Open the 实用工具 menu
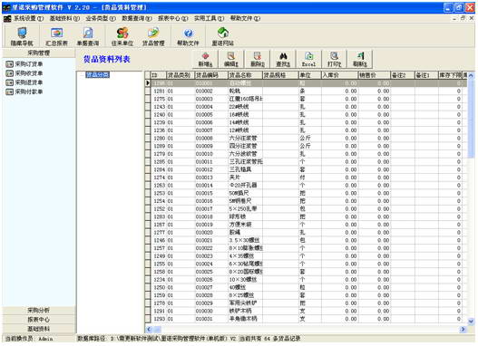This screenshot has width=478, height=346. (x=210, y=18)
